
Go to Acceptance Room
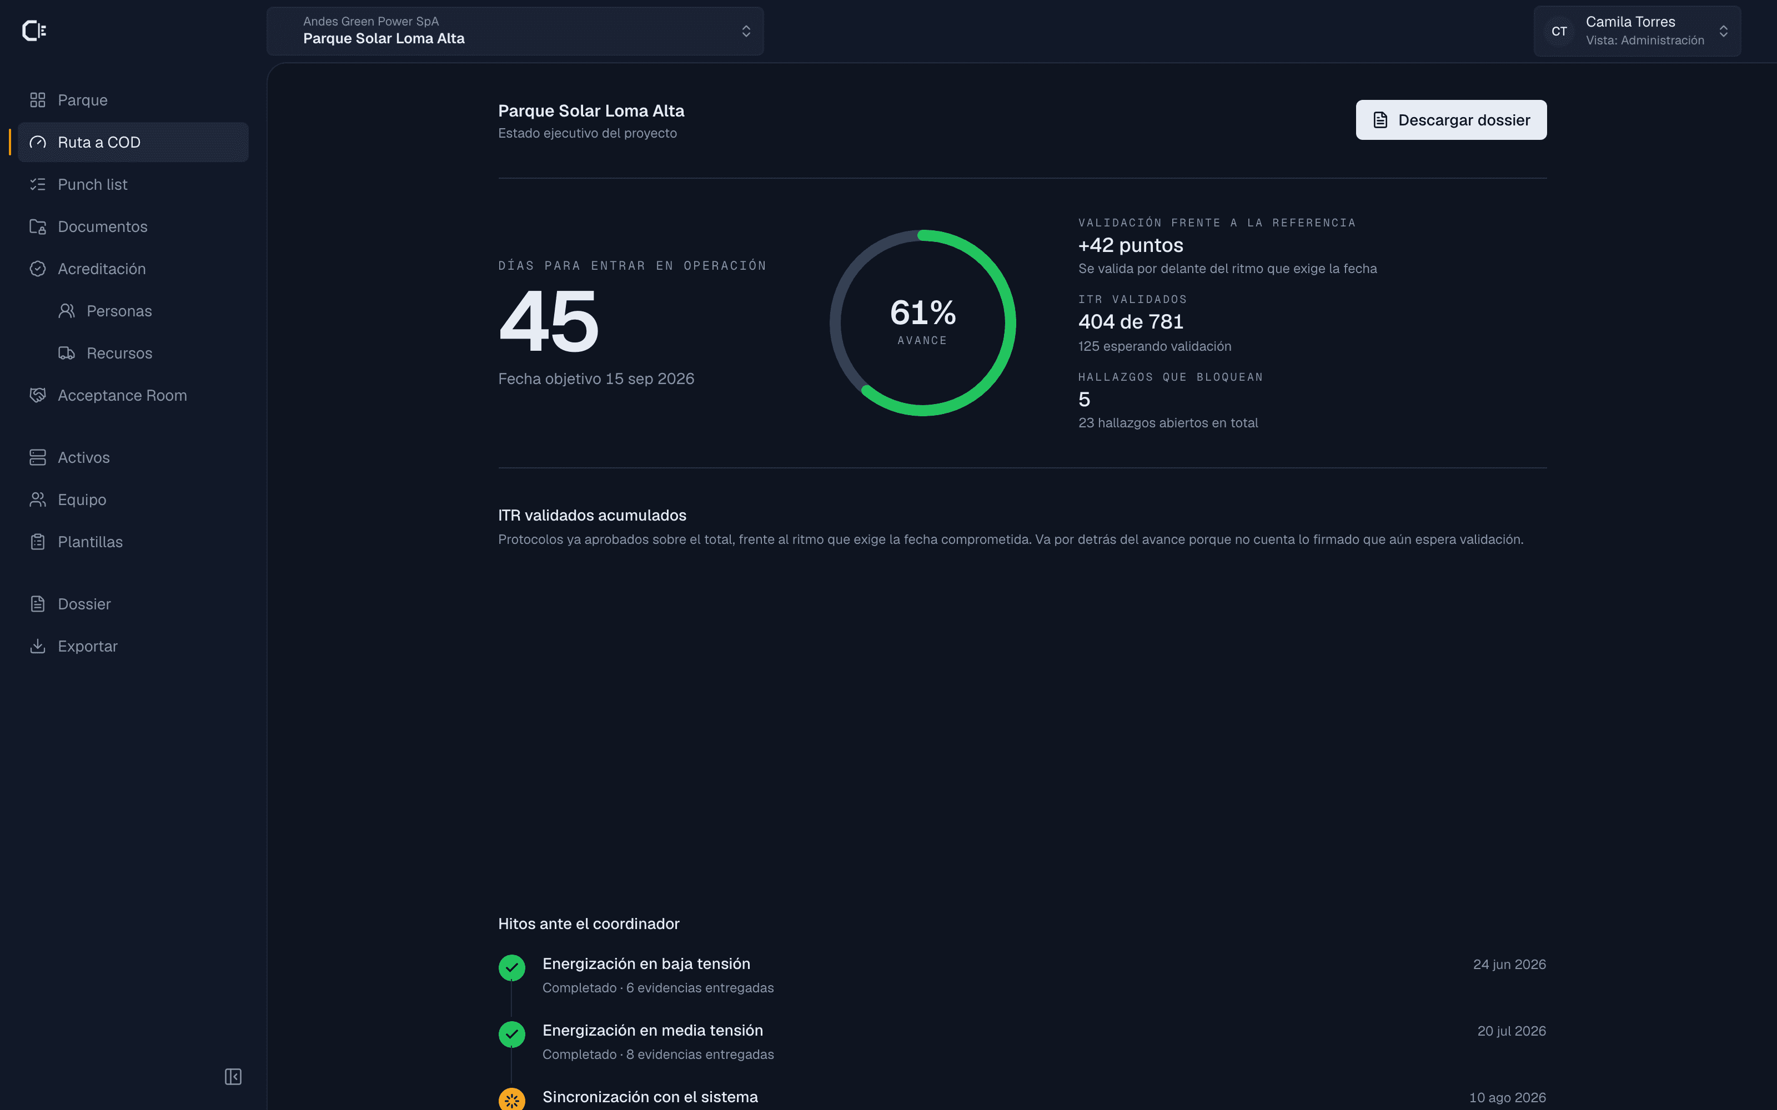click(133, 396)
